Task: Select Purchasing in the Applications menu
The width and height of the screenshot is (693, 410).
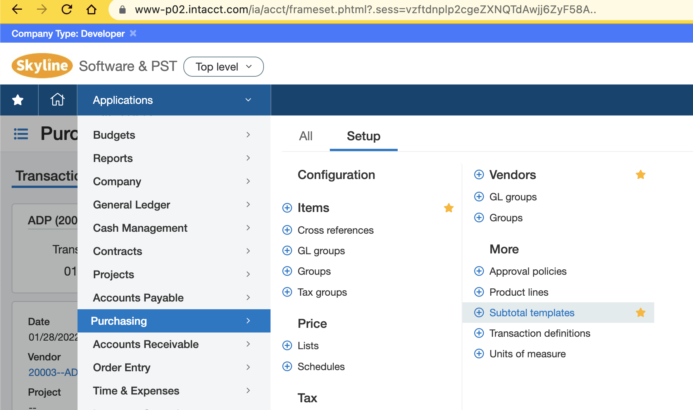Action: 119,321
